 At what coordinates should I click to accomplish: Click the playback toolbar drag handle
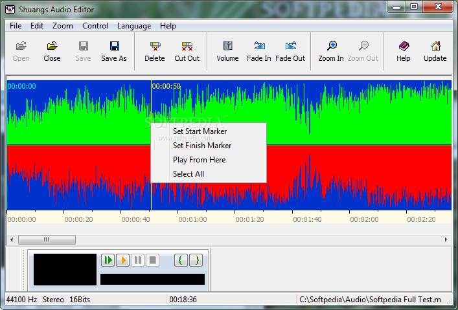pyautogui.click(x=23, y=270)
